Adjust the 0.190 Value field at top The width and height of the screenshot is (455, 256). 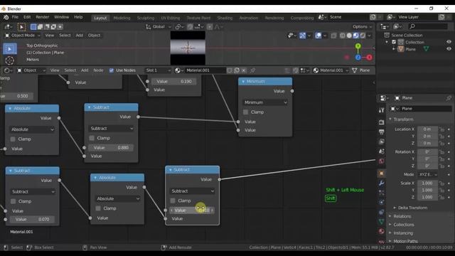[x=174, y=82]
